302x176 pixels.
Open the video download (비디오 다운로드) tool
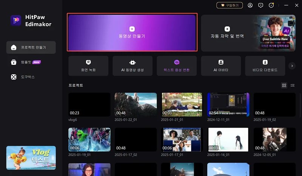(265, 66)
